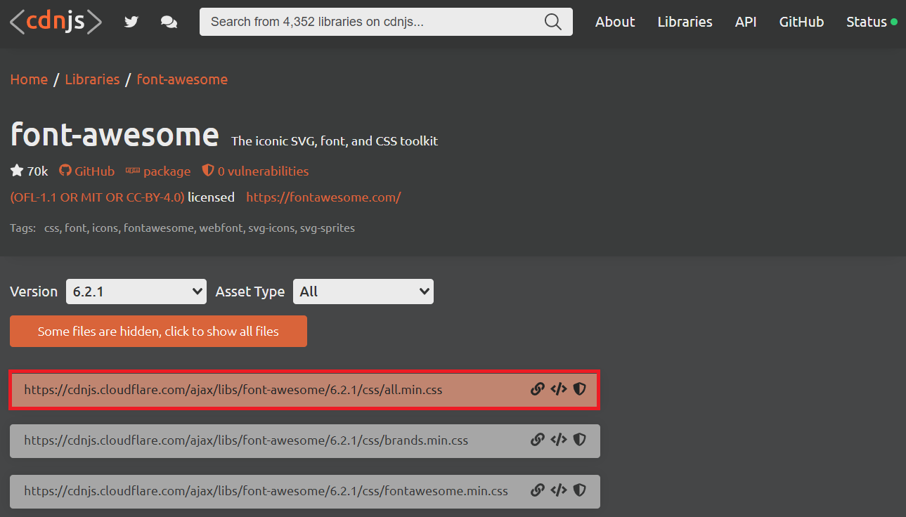Copy SRI shield icon for fontawesome.min.css
Screen dimensions: 906x517
click(579, 490)
